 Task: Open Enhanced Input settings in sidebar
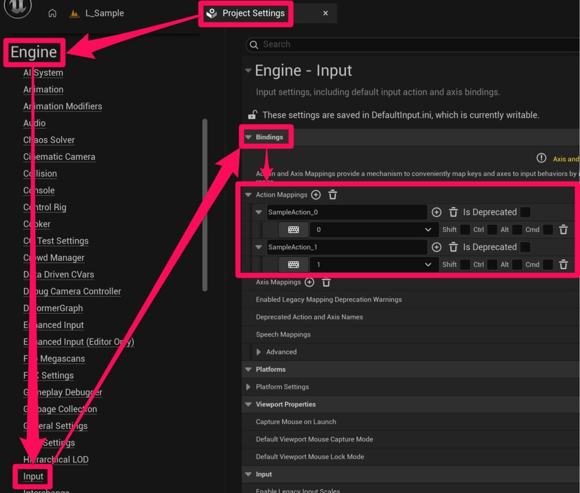click(x=53, y=325)
